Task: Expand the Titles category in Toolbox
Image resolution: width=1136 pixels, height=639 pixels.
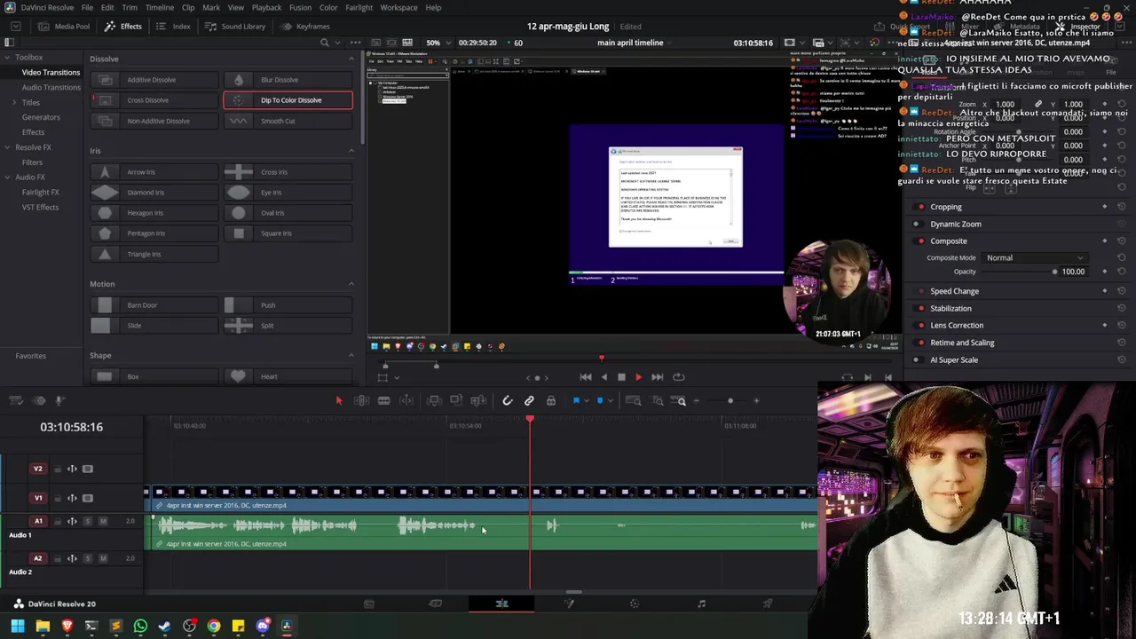Action: coord(13,102)
